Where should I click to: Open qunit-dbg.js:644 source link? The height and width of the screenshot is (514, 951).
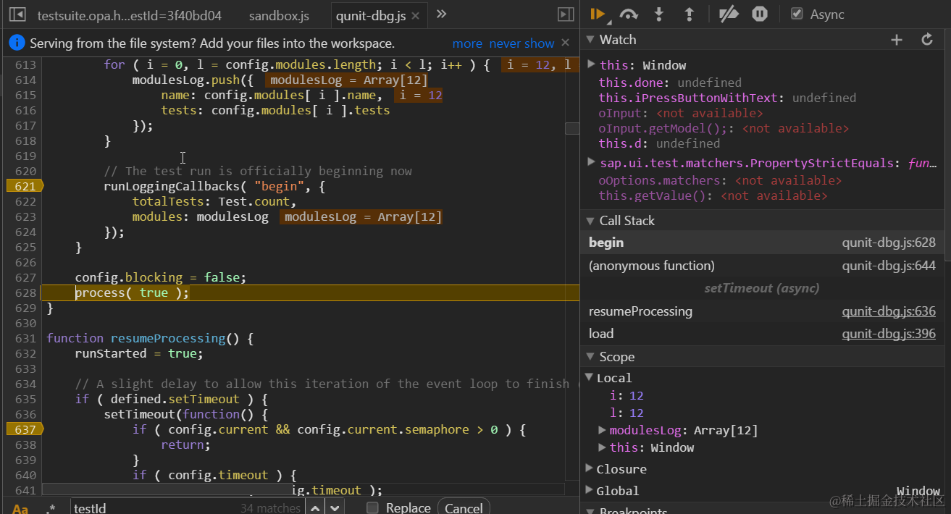(889, 266)
